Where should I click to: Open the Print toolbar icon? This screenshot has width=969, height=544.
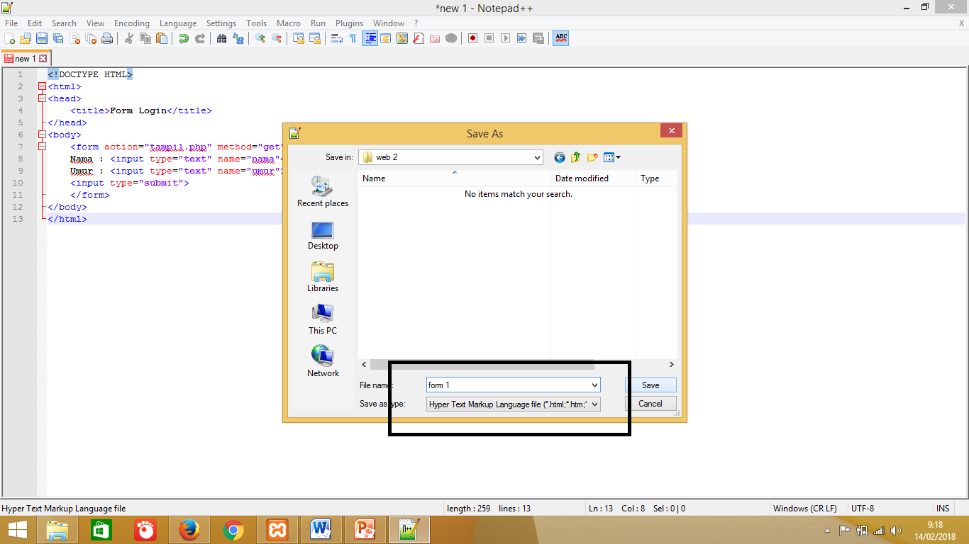[x=108, y=38]
